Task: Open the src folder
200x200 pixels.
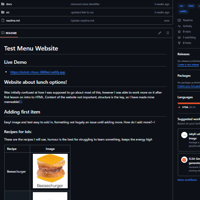Action: pos(8,13)
